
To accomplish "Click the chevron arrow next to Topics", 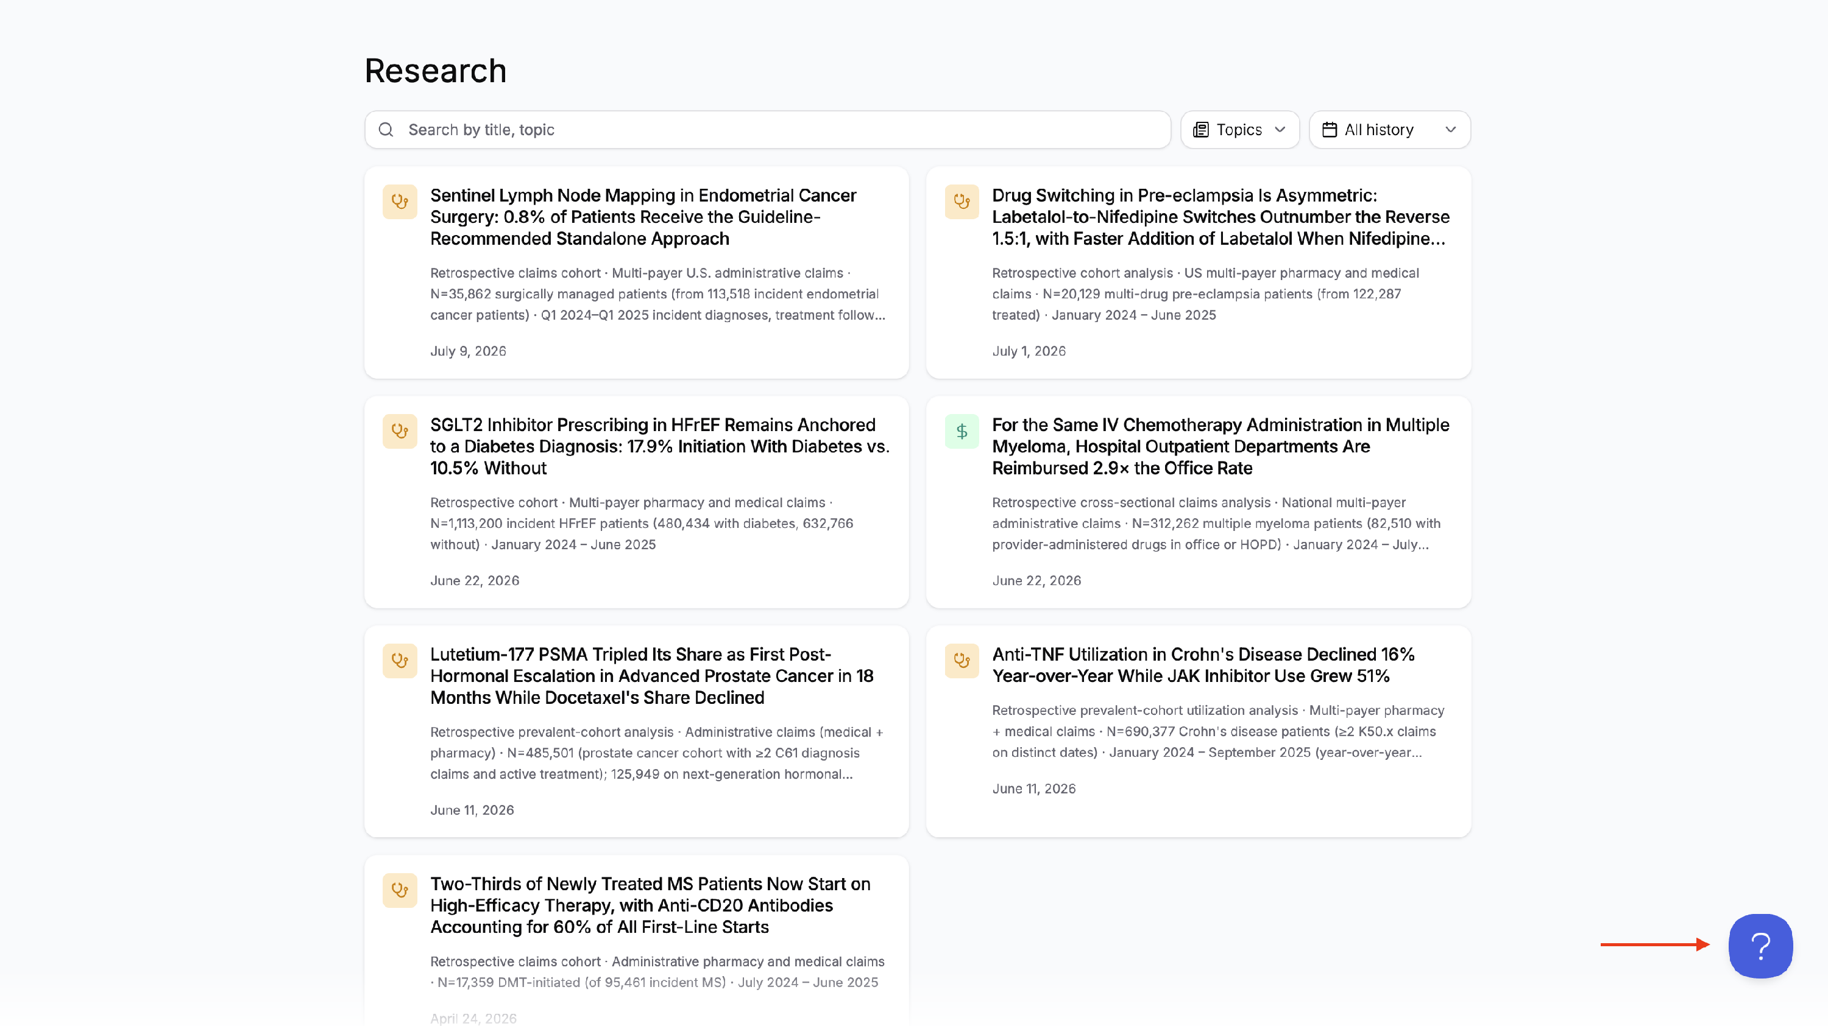I will [x=1280, y=130].
